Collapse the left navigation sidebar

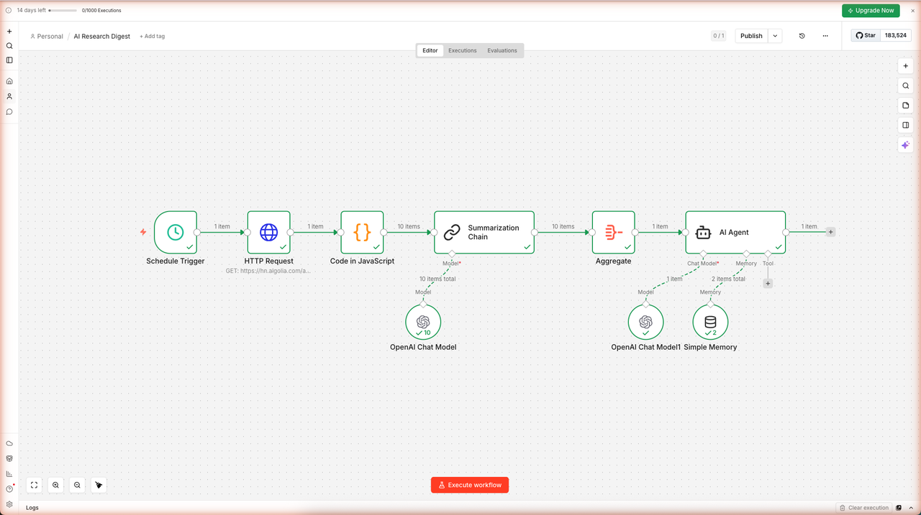(x=9, y=60)
